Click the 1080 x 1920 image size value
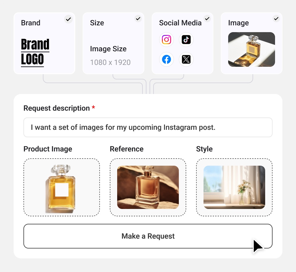Image resolution: width=296 pixels, height=272 pixels. click(x=110, y=62)
